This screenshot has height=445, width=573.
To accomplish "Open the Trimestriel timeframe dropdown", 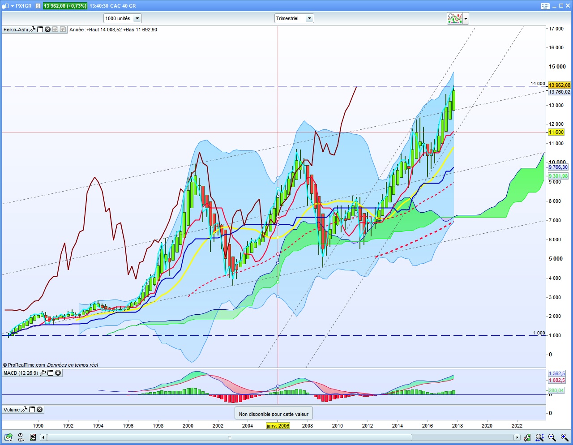I will pos(294,18).
